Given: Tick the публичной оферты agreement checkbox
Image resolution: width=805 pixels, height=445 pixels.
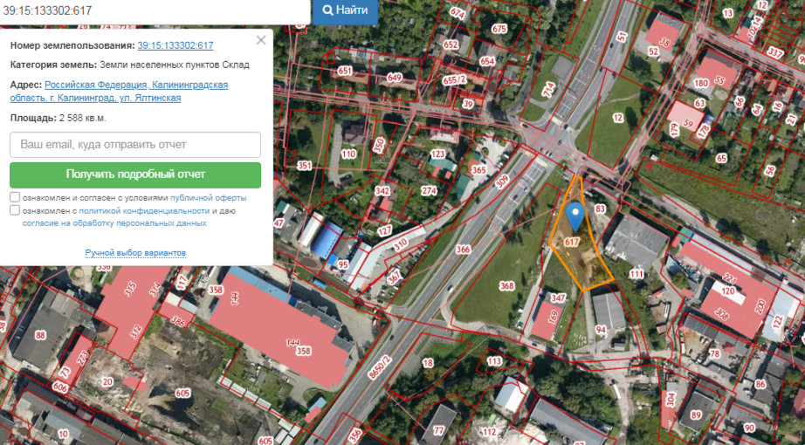Looking at the screenshot, I should point(15,197).
